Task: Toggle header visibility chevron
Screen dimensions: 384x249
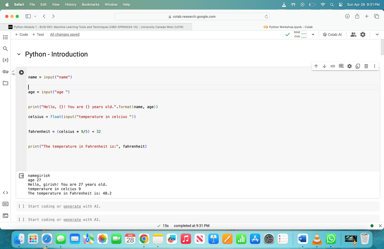Action: coord(377,34)
